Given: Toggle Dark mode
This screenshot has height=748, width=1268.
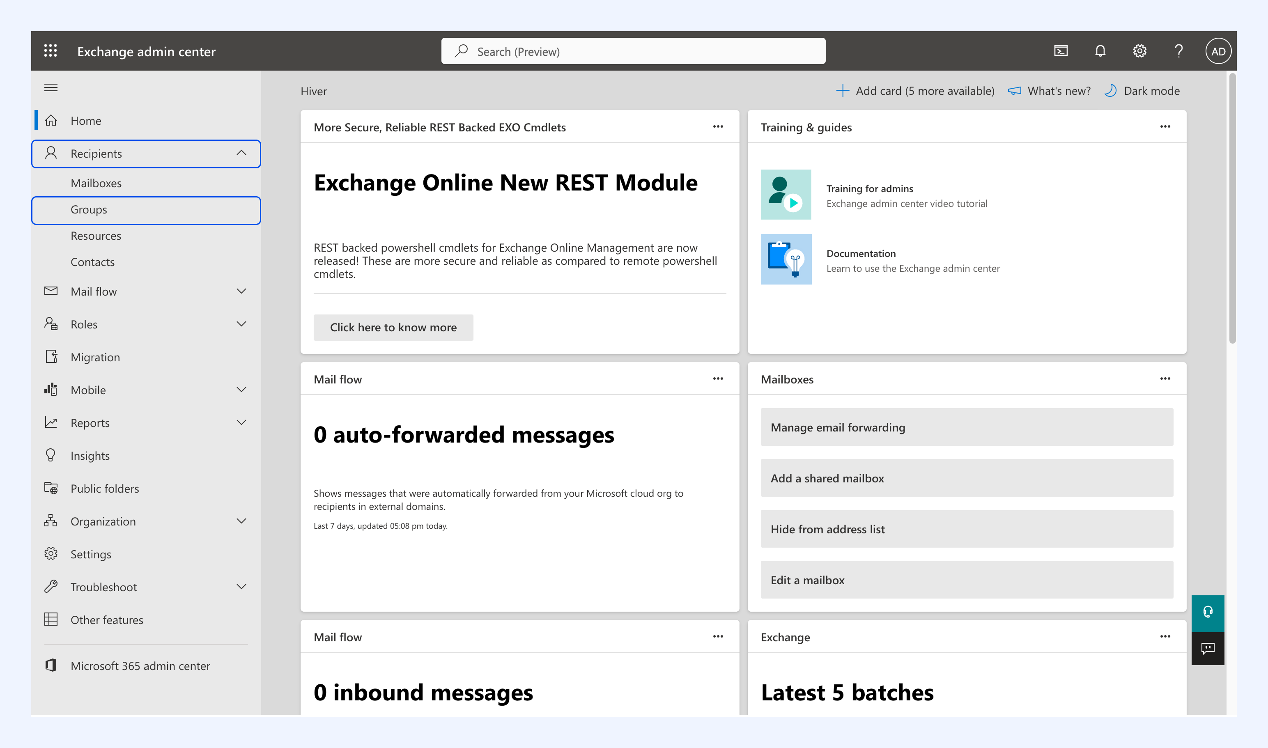Looking at the screenshot, I should 1142,91.
